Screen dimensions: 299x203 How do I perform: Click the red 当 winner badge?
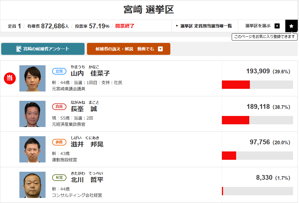point(10,78)
